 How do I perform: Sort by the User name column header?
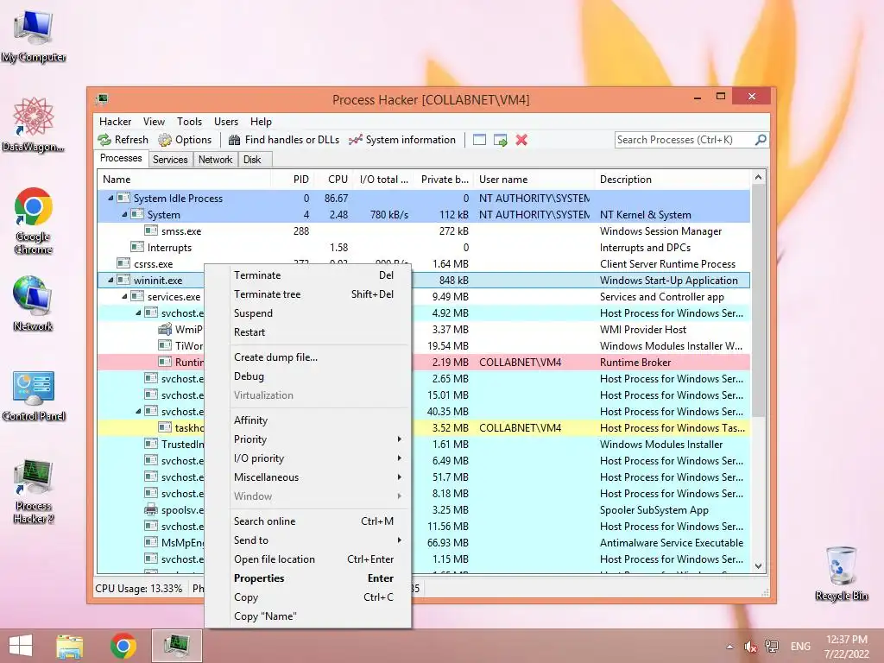pos(534,180)
